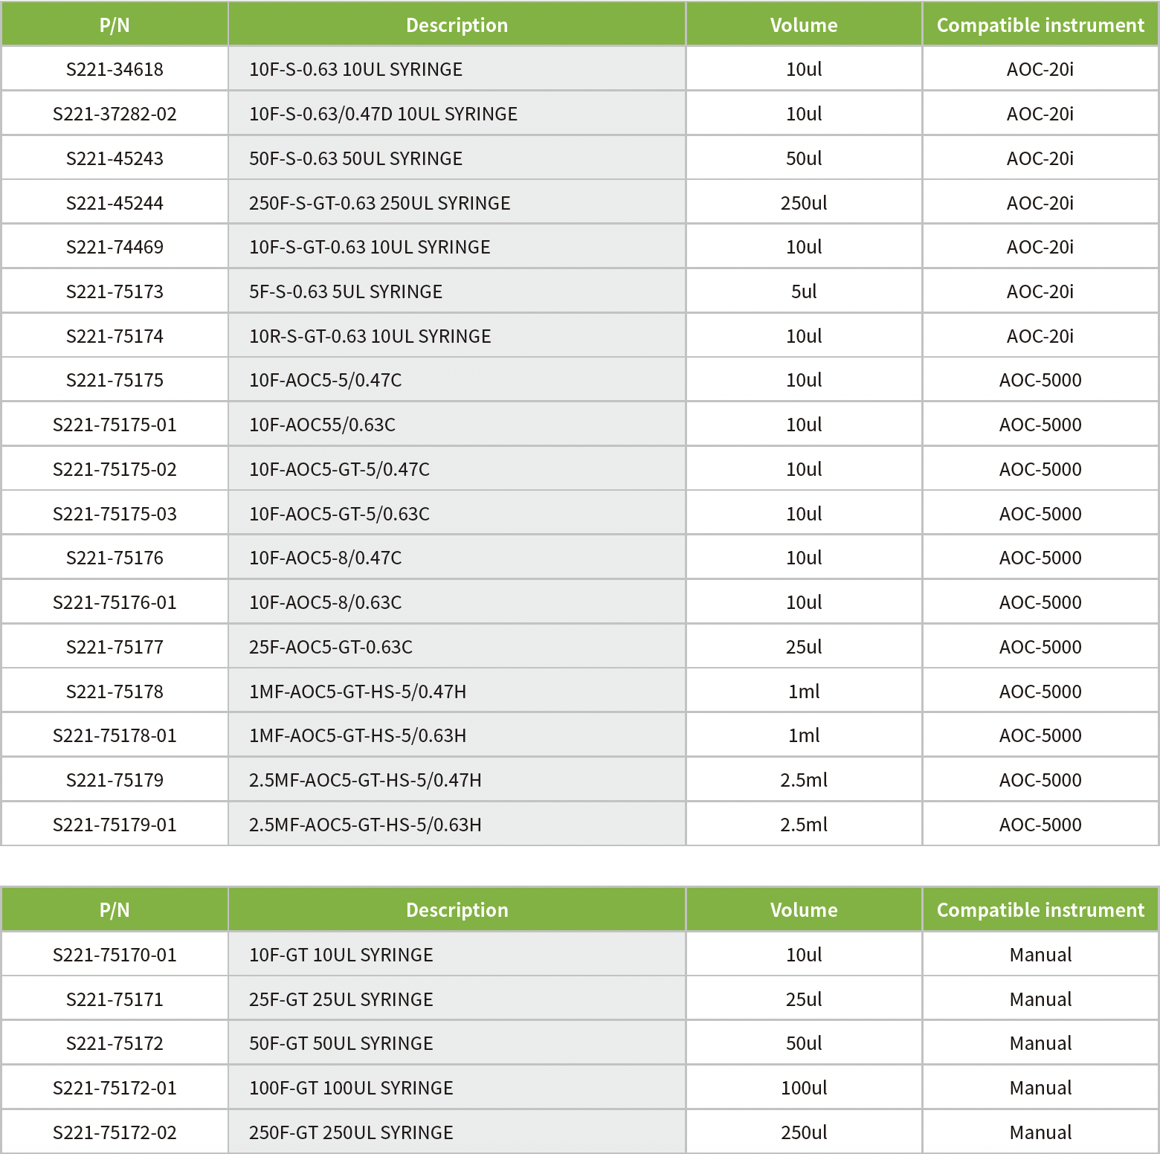Click the 1MF-AOC5-GT-HS-5/0.47H description
This screenshot has width=1160, height=1154.
pos(358,692)
